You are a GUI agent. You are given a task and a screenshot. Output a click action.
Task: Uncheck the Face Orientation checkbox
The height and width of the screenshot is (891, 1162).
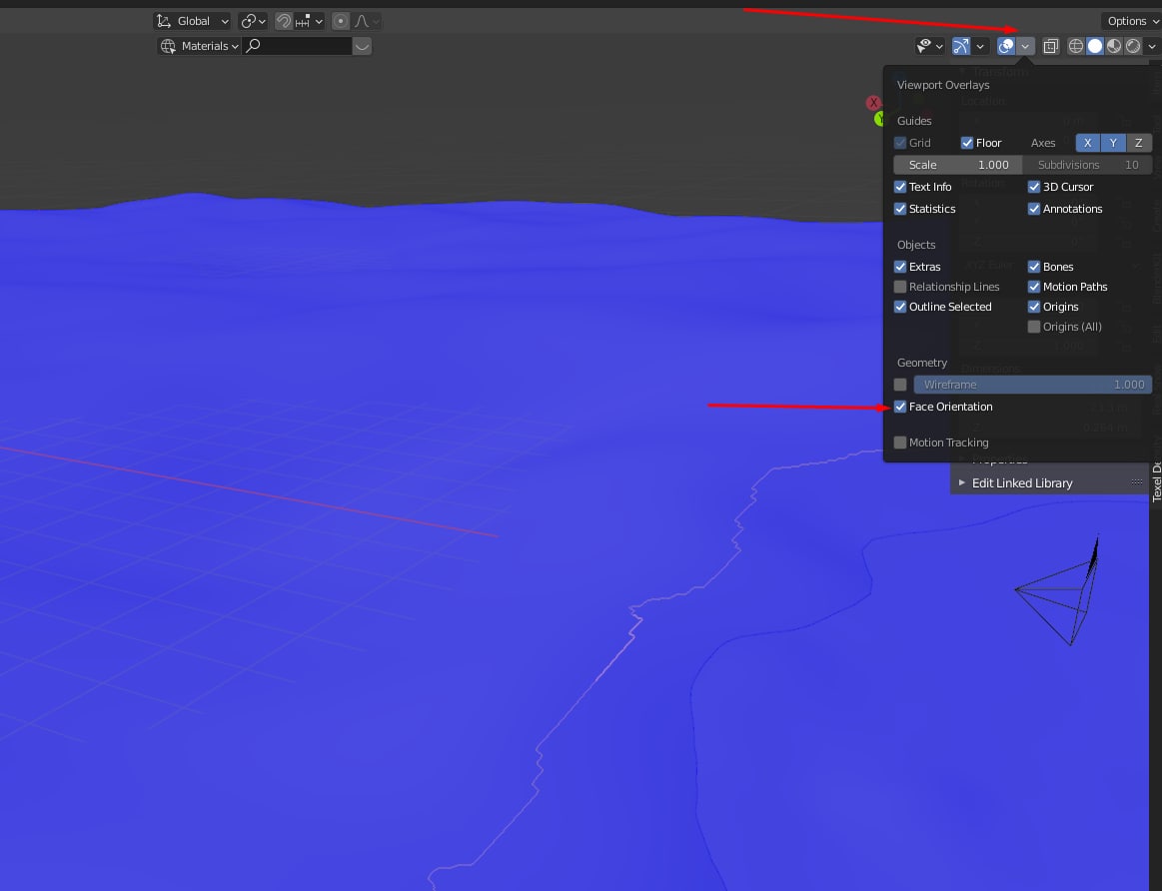899,407
